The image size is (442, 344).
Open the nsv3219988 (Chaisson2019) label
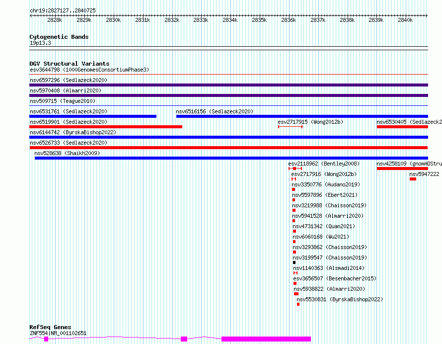coord(329,205)
